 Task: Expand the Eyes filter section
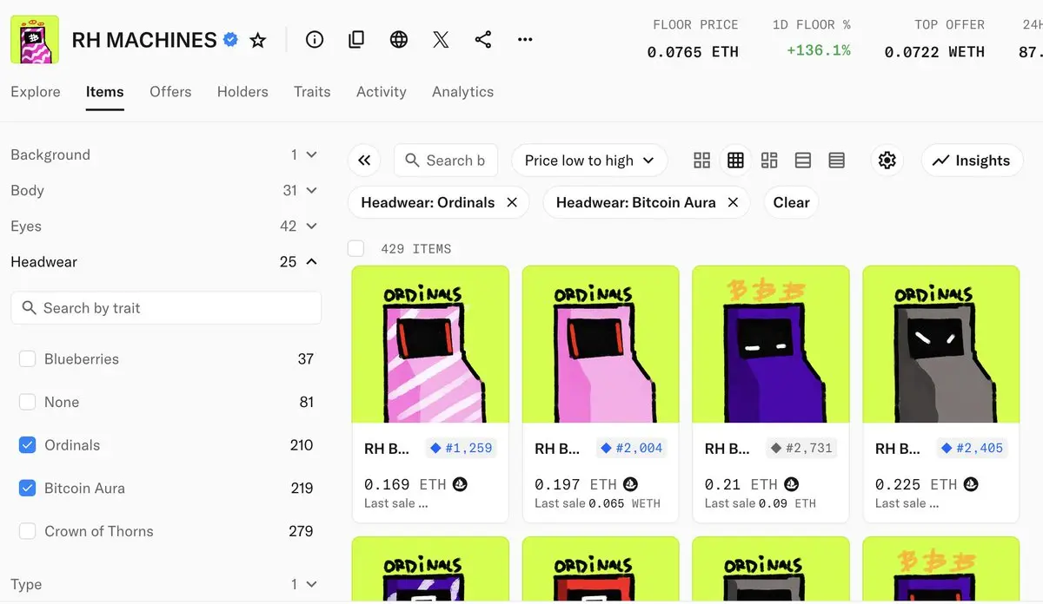(x=165, y=226)
